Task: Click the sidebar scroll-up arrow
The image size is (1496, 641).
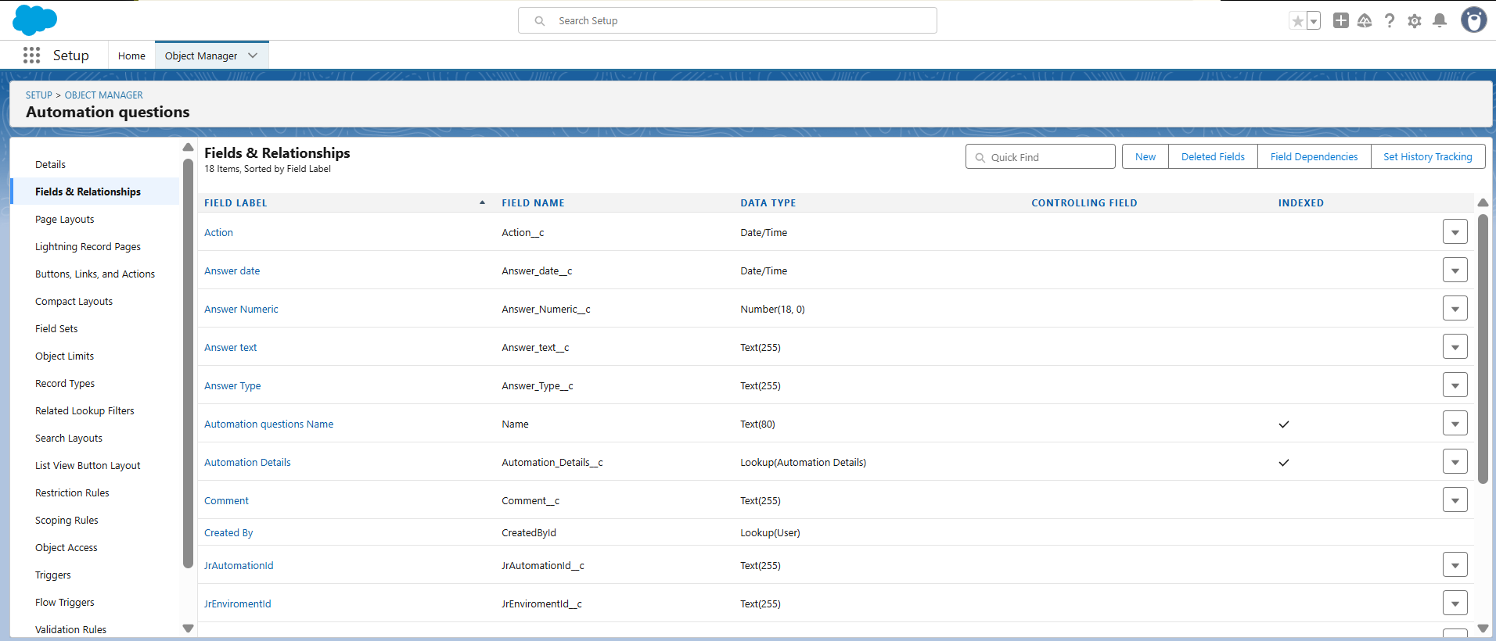Action: pos(188,147)
